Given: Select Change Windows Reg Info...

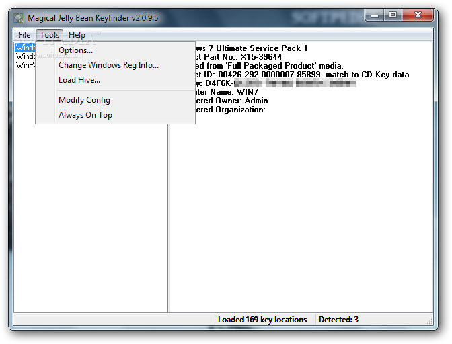Looking at the screenshot, I should 108,65.
